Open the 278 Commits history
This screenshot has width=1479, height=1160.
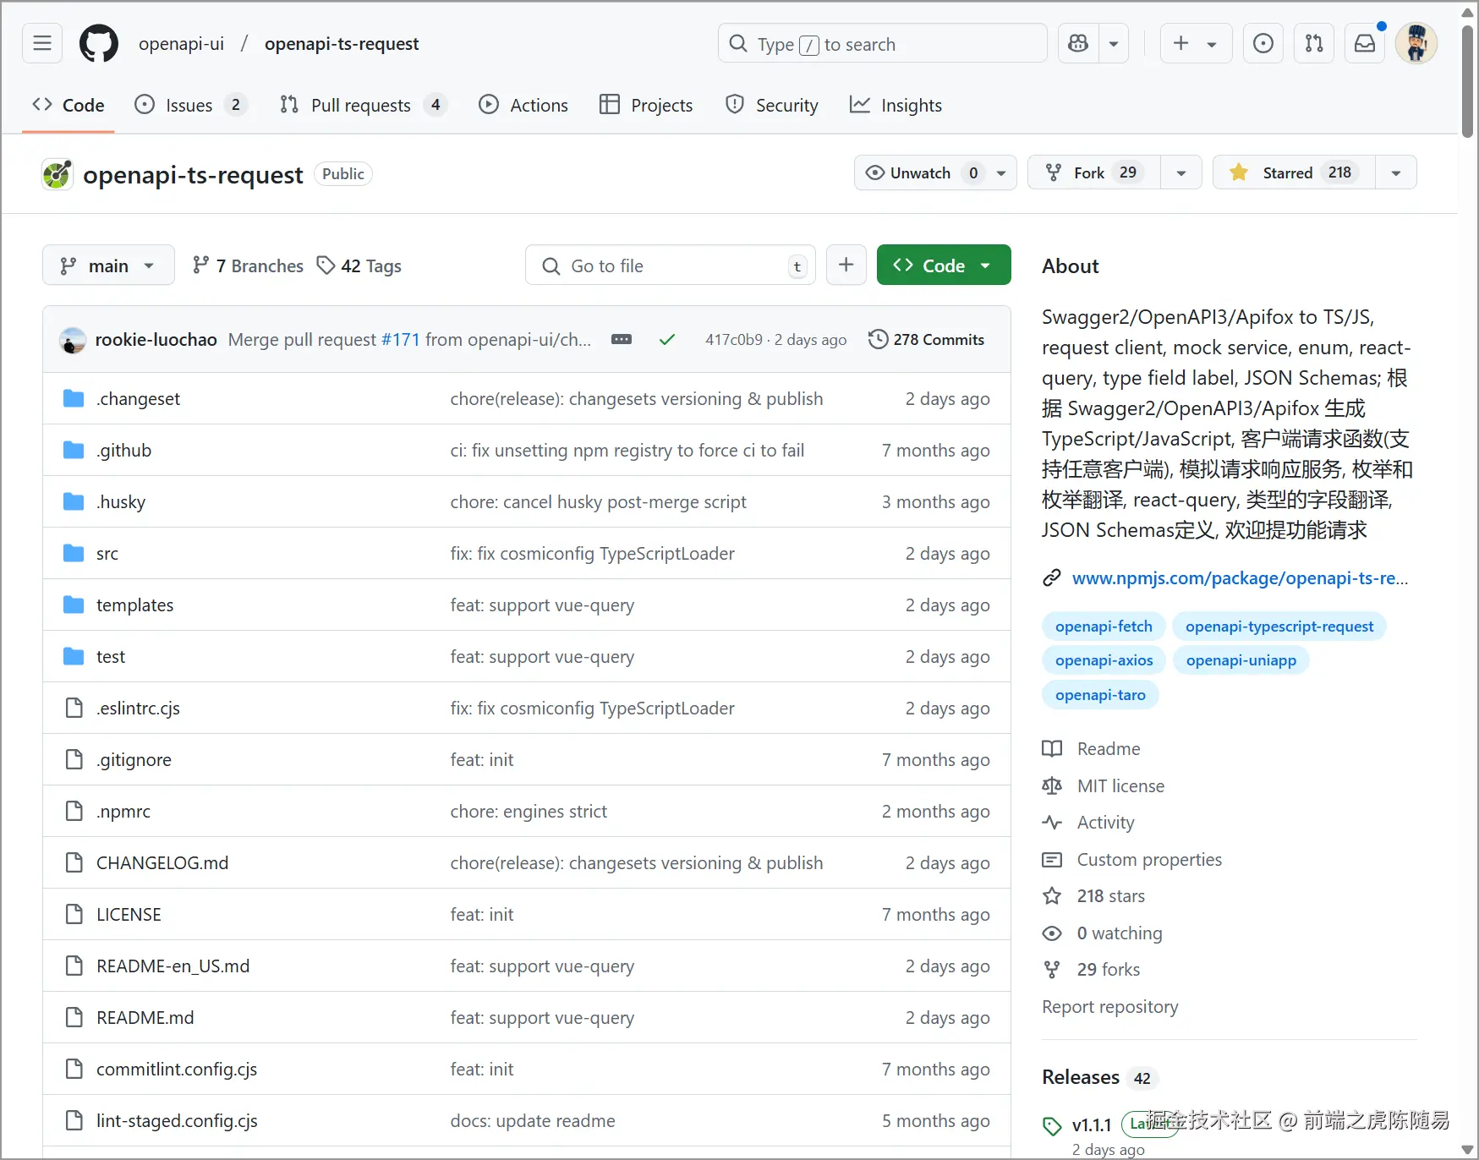coord(927,339)
